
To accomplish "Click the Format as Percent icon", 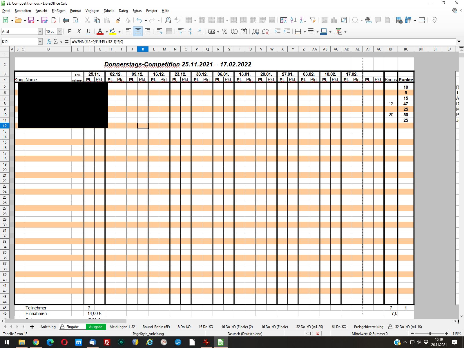I will (225, 31).
